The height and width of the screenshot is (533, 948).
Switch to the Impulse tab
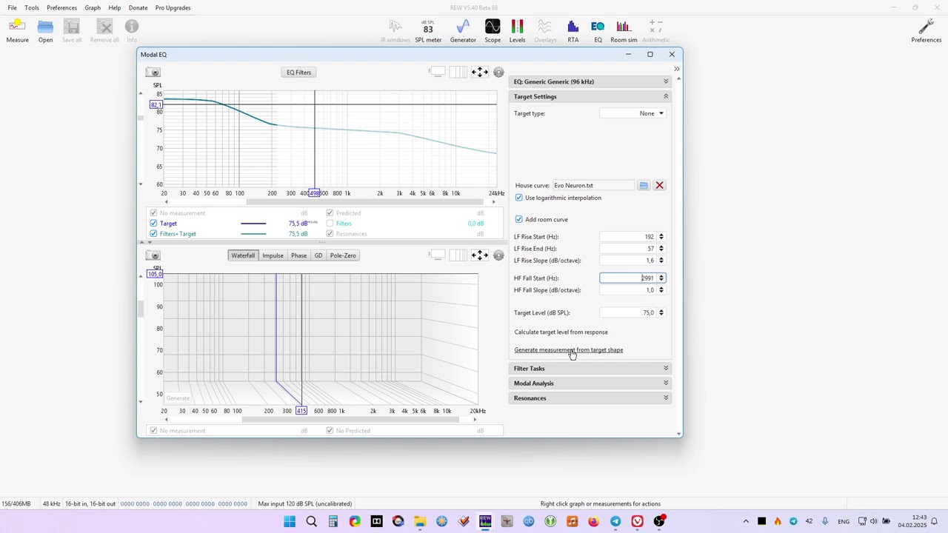pyautogui.click(x=273, y=255)
